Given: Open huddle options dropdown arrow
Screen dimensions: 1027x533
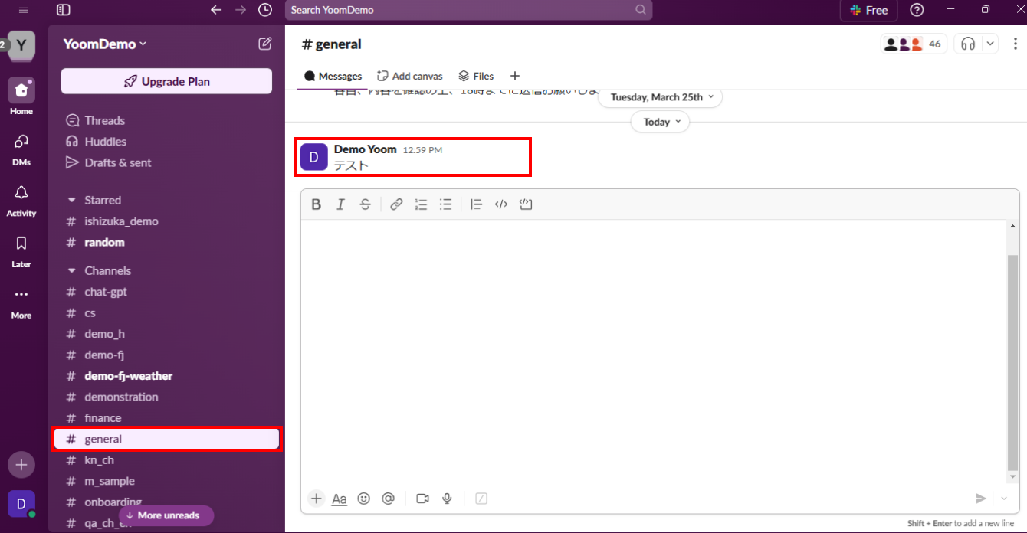Looking at the screenshot, I should (x=990, y=44).
